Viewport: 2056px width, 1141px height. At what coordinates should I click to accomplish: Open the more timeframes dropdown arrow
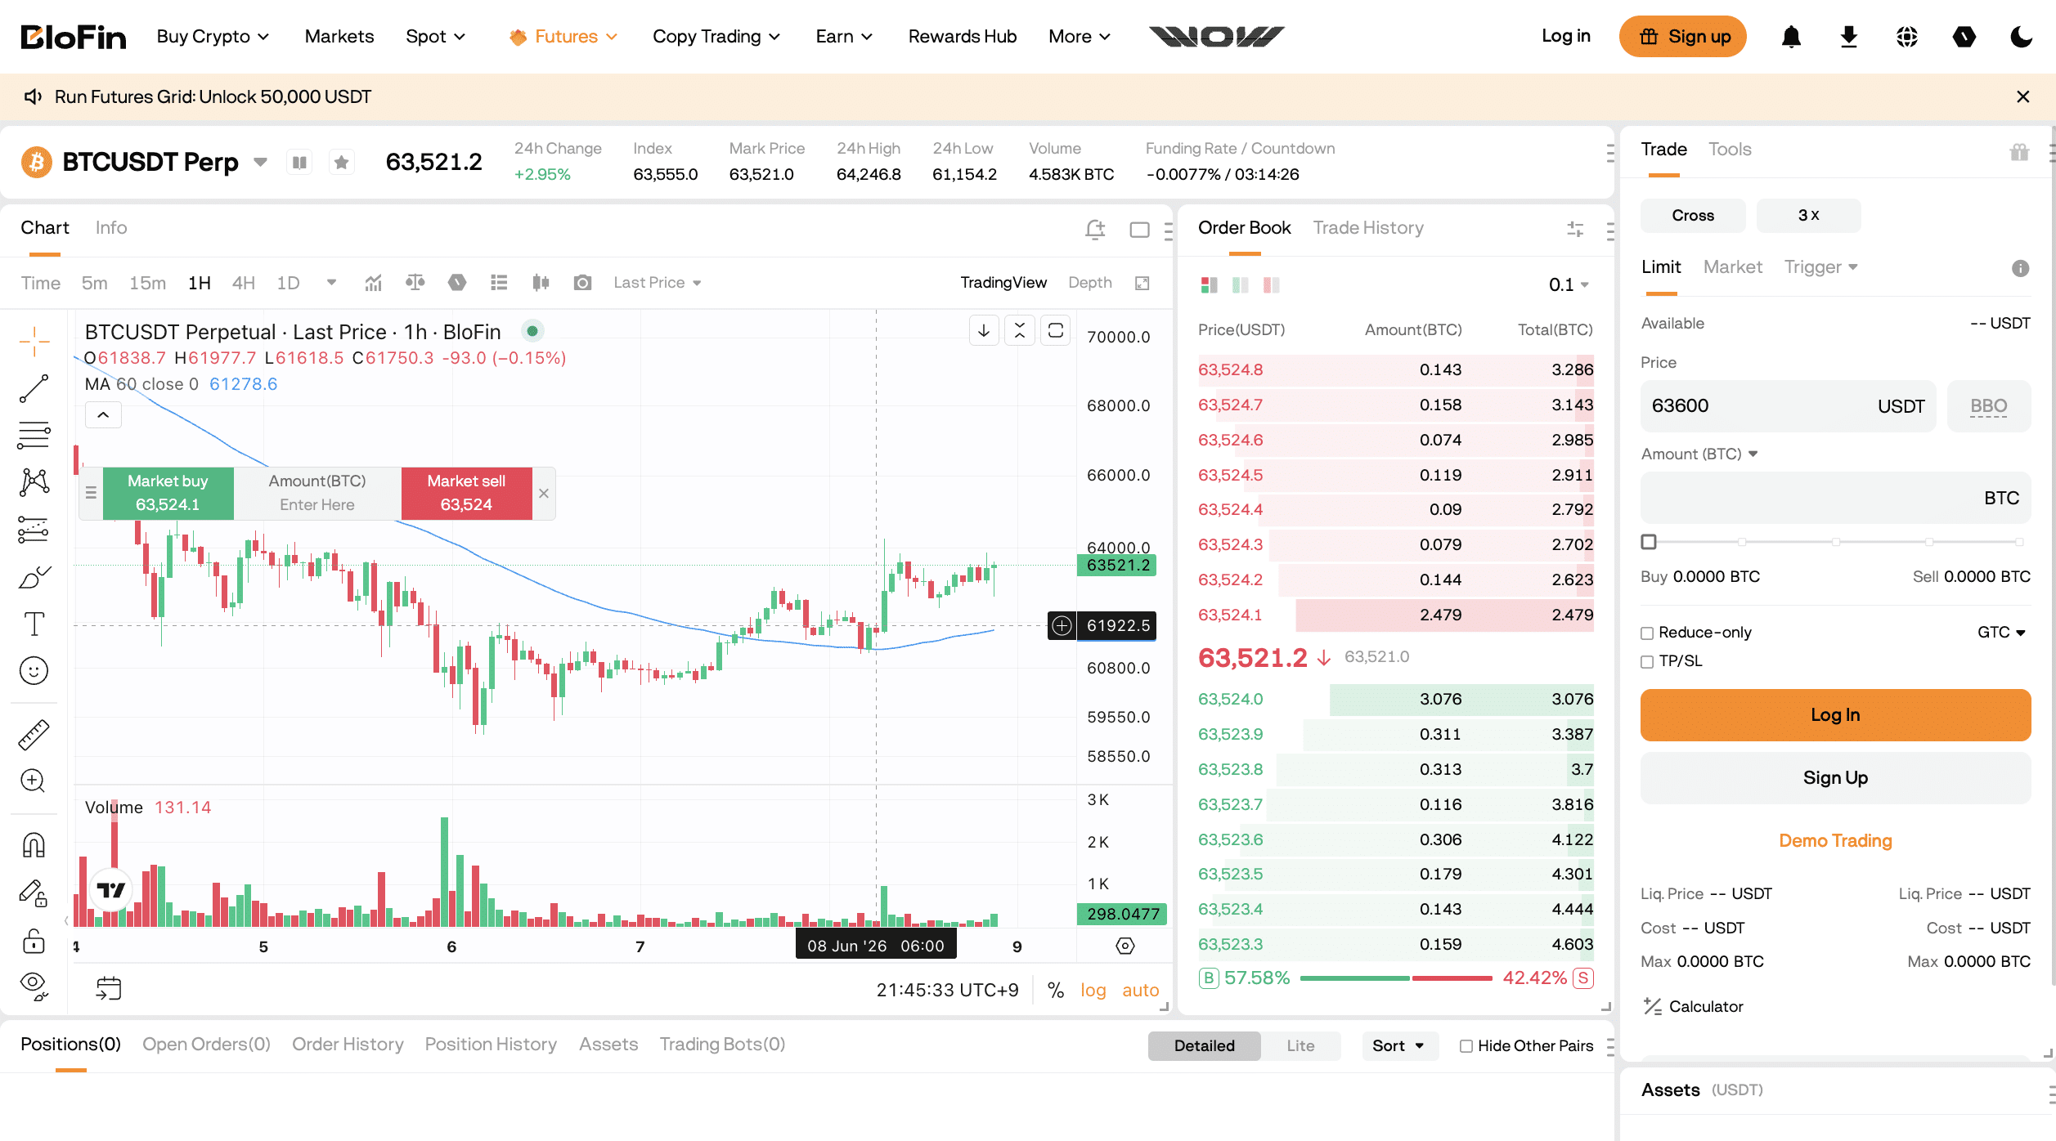(331, 283)
